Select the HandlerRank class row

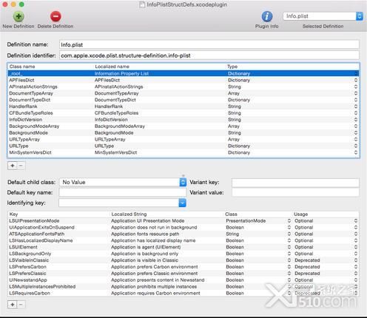[x=183, y=106]
